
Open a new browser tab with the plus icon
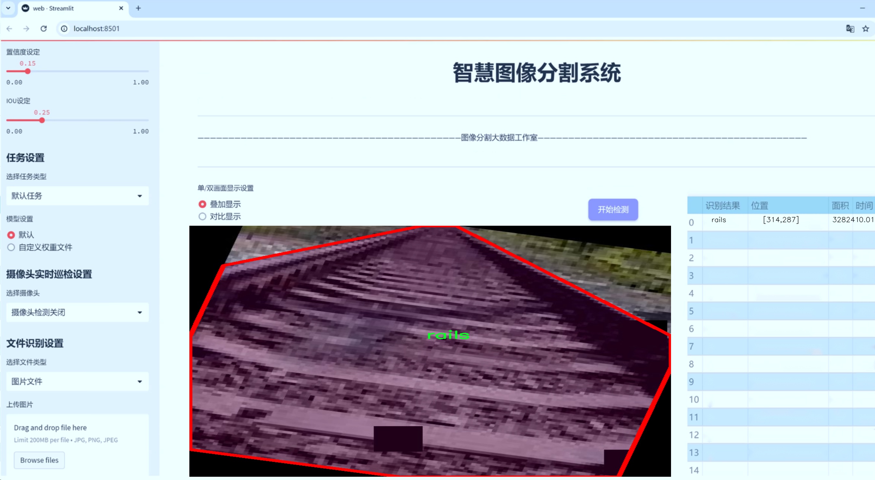(138, 8)
